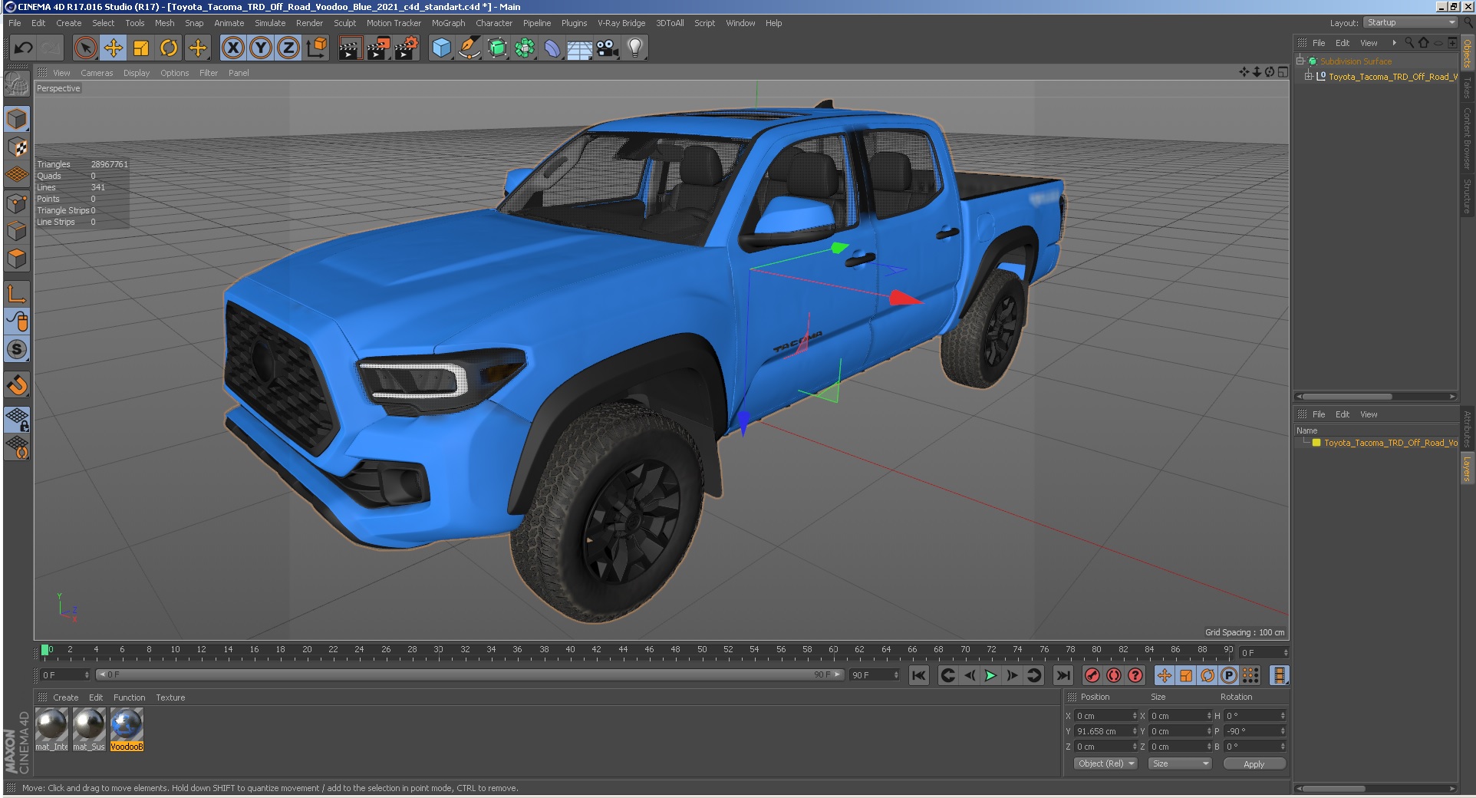Open the Layers side tab
This screenshot has height=798, width=1476.
tap(1467, 469)
